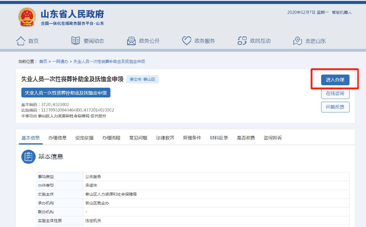Click the map pin icon for 走进山东

(297, 41)
